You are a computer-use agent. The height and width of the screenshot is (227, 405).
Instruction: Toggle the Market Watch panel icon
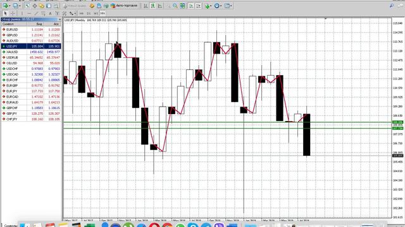[x=27, y=6]
